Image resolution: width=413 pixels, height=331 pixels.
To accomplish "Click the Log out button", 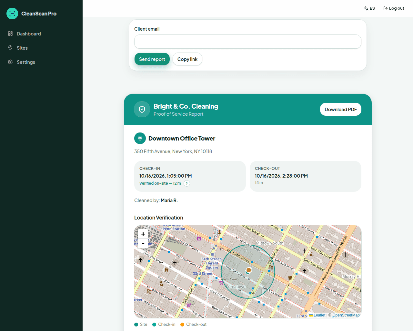I will pyautogui.click(x=394, y=8).
